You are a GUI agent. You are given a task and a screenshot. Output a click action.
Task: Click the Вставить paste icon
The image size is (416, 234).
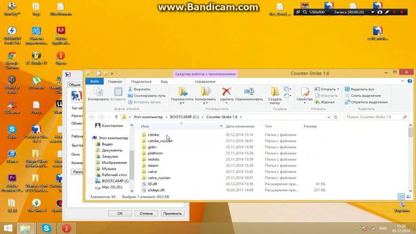[118, 92]
